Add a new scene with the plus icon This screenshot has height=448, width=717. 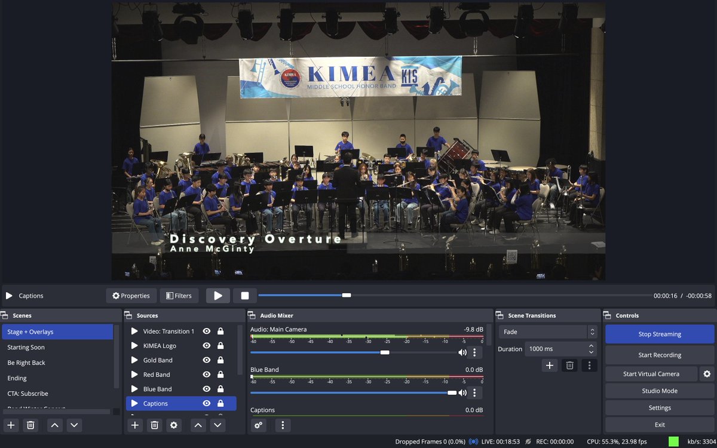tap(11, 425)
